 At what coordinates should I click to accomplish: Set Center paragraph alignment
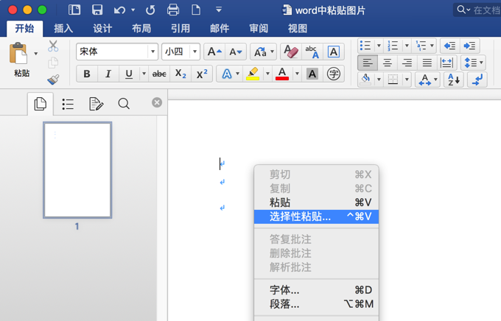pyautogui.click(x=388, y=63)
